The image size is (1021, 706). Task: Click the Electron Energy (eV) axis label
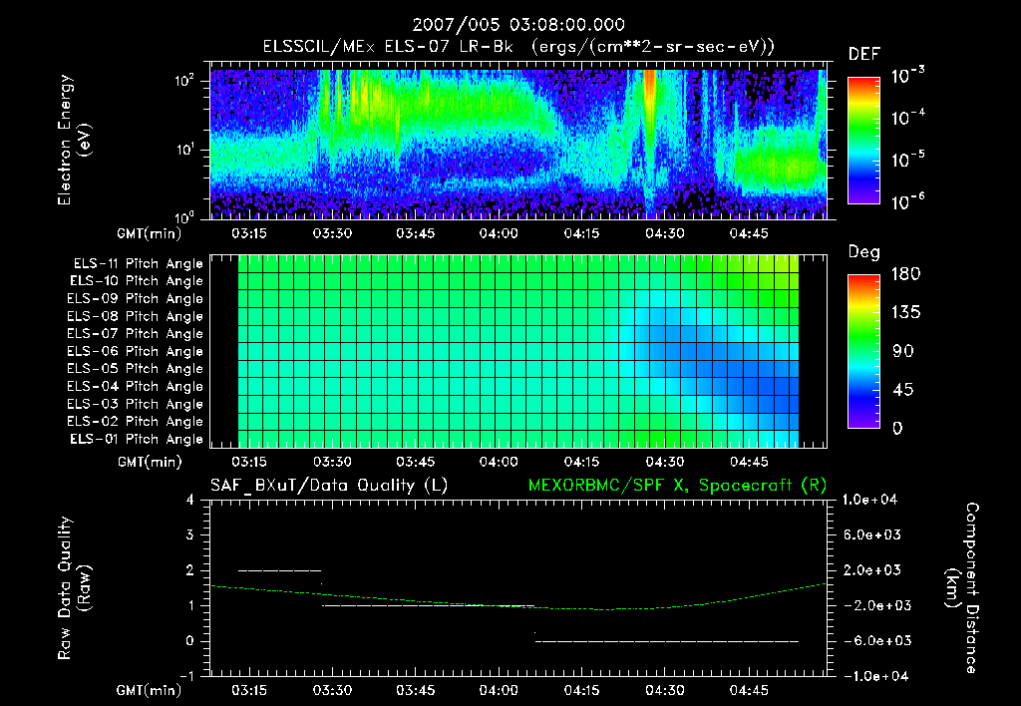(74, 140)
